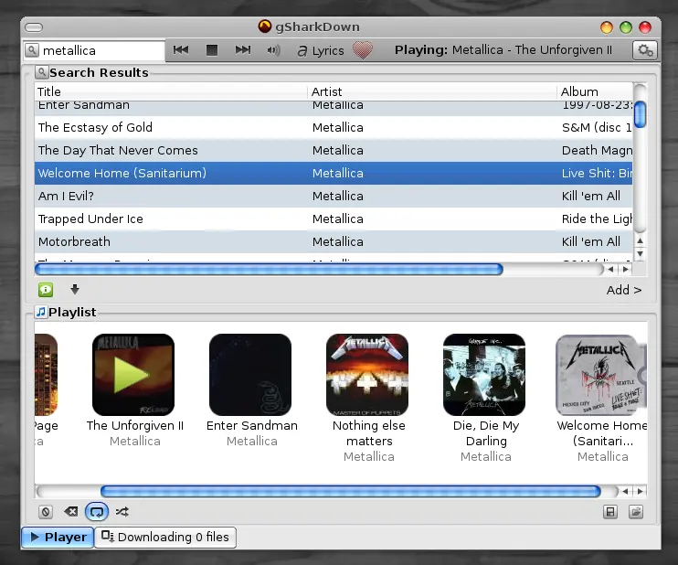
Task: Open settings with the gears icon
Action: [x=645, y=50]
